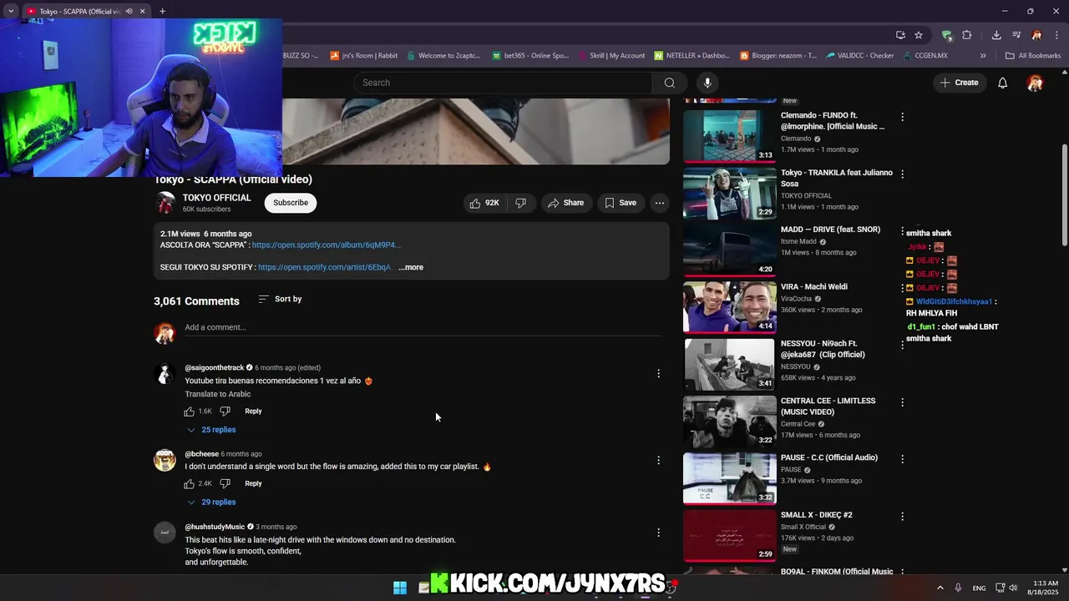The width and height of the screenshot is (1069, 601).
Task: Open options menu for bcheese's comment
Action: click(x=658, y=460)
